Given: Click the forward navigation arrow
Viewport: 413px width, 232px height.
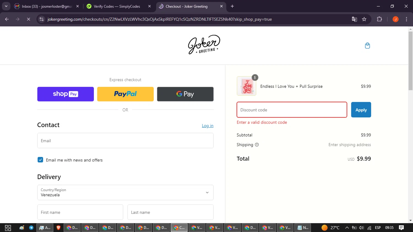Looking at the screenshot, I should (x=18, y=19).
